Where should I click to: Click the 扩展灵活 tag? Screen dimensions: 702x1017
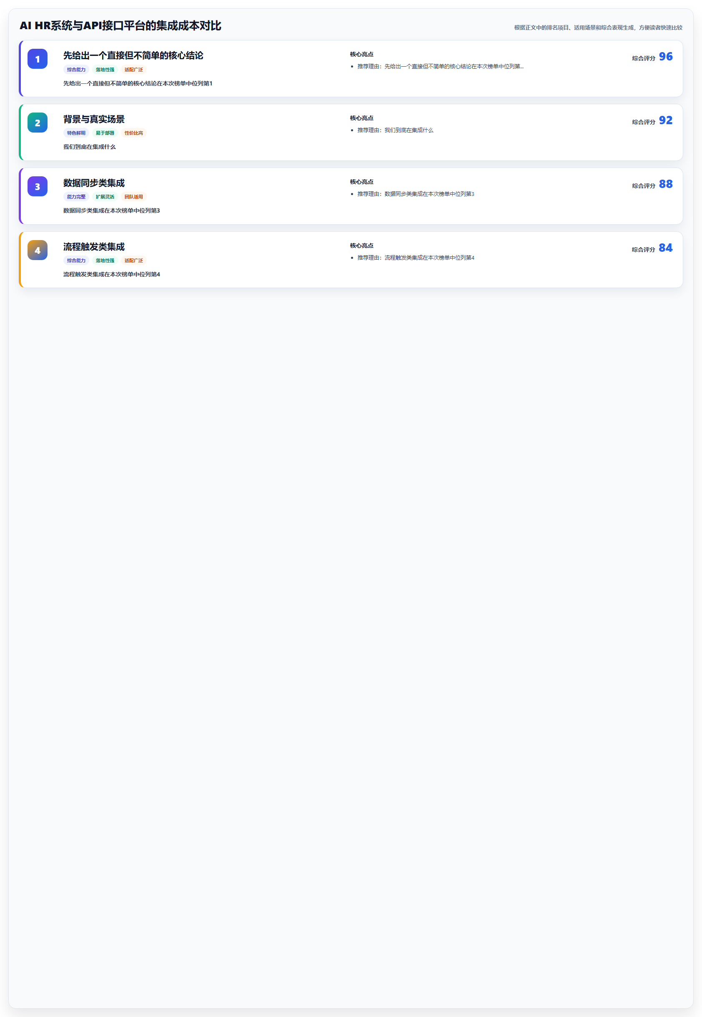pos(105,197)
